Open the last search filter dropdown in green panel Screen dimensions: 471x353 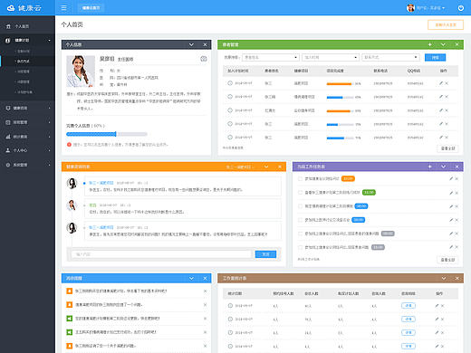pyautogui.click(x=390, y=57)
